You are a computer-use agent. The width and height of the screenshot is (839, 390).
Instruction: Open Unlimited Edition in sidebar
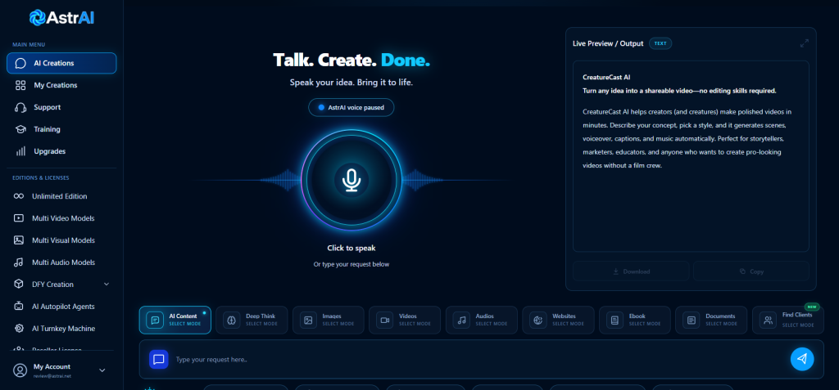point(61,196)
